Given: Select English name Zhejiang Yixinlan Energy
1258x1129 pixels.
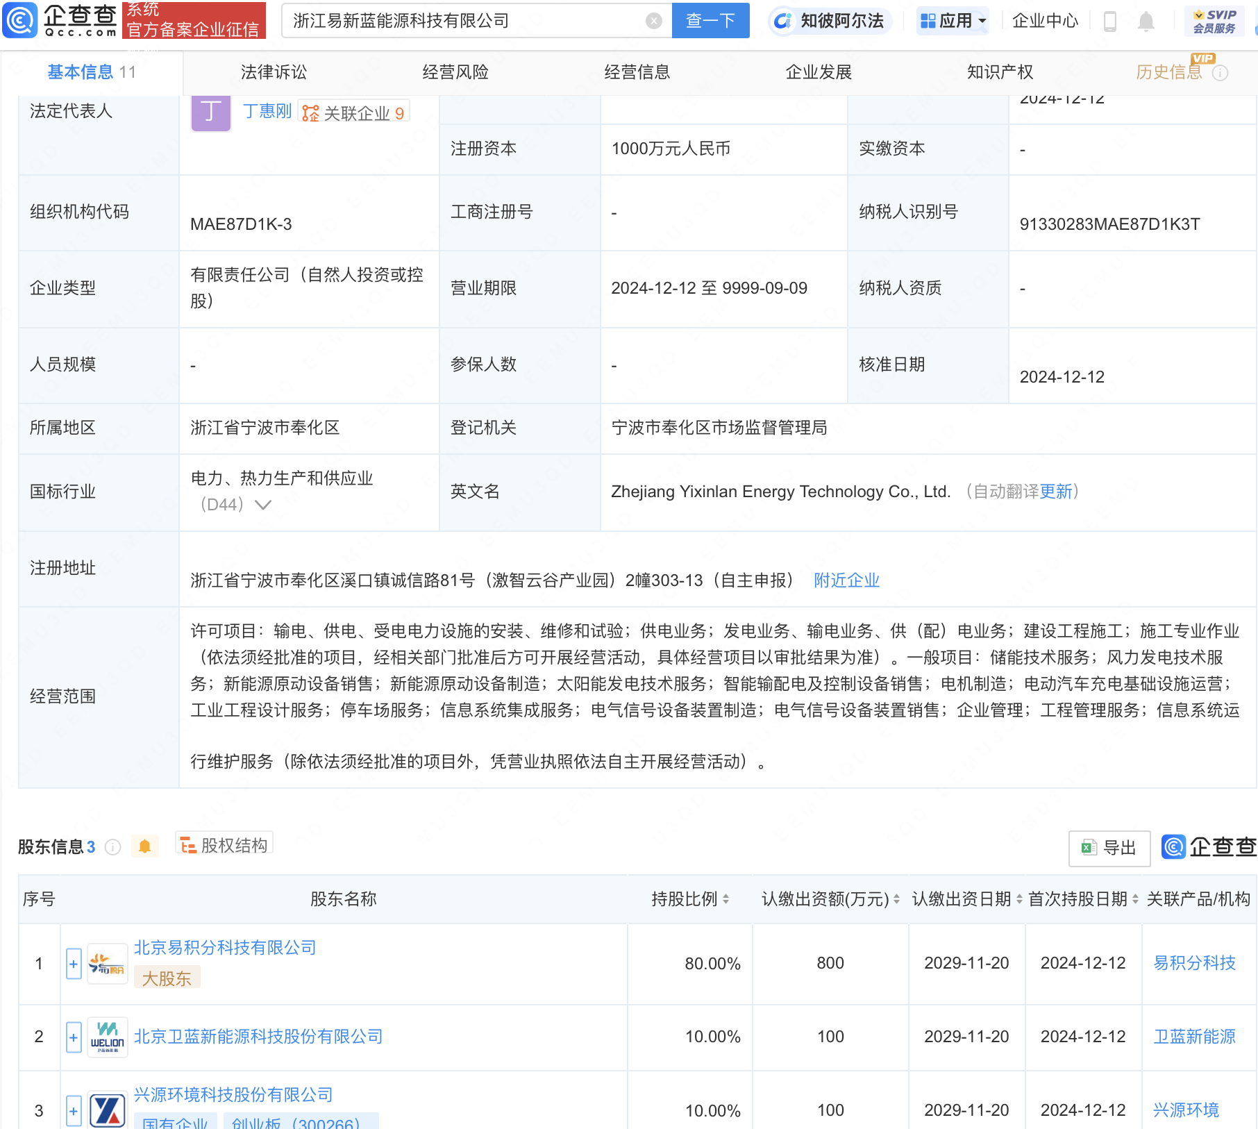Looking at the screenshot, I should (781, 492).
